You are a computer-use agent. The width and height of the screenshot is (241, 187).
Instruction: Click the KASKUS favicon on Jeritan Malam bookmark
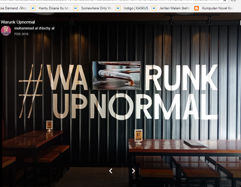[154, 8]
